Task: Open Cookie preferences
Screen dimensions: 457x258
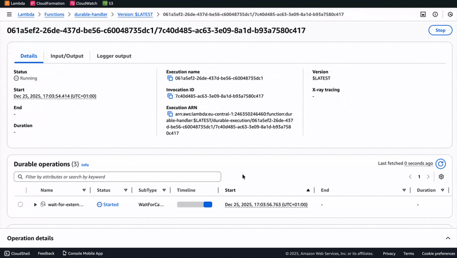Action: [x=438, y=253]
